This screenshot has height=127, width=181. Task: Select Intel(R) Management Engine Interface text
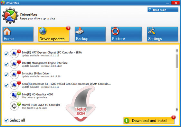[45, 63]
